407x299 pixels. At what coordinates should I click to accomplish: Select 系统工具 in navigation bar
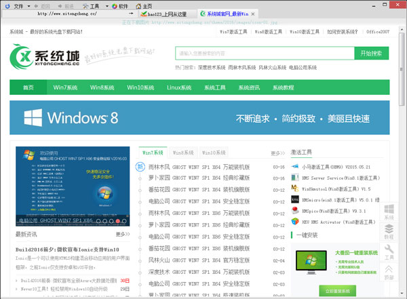214,87
